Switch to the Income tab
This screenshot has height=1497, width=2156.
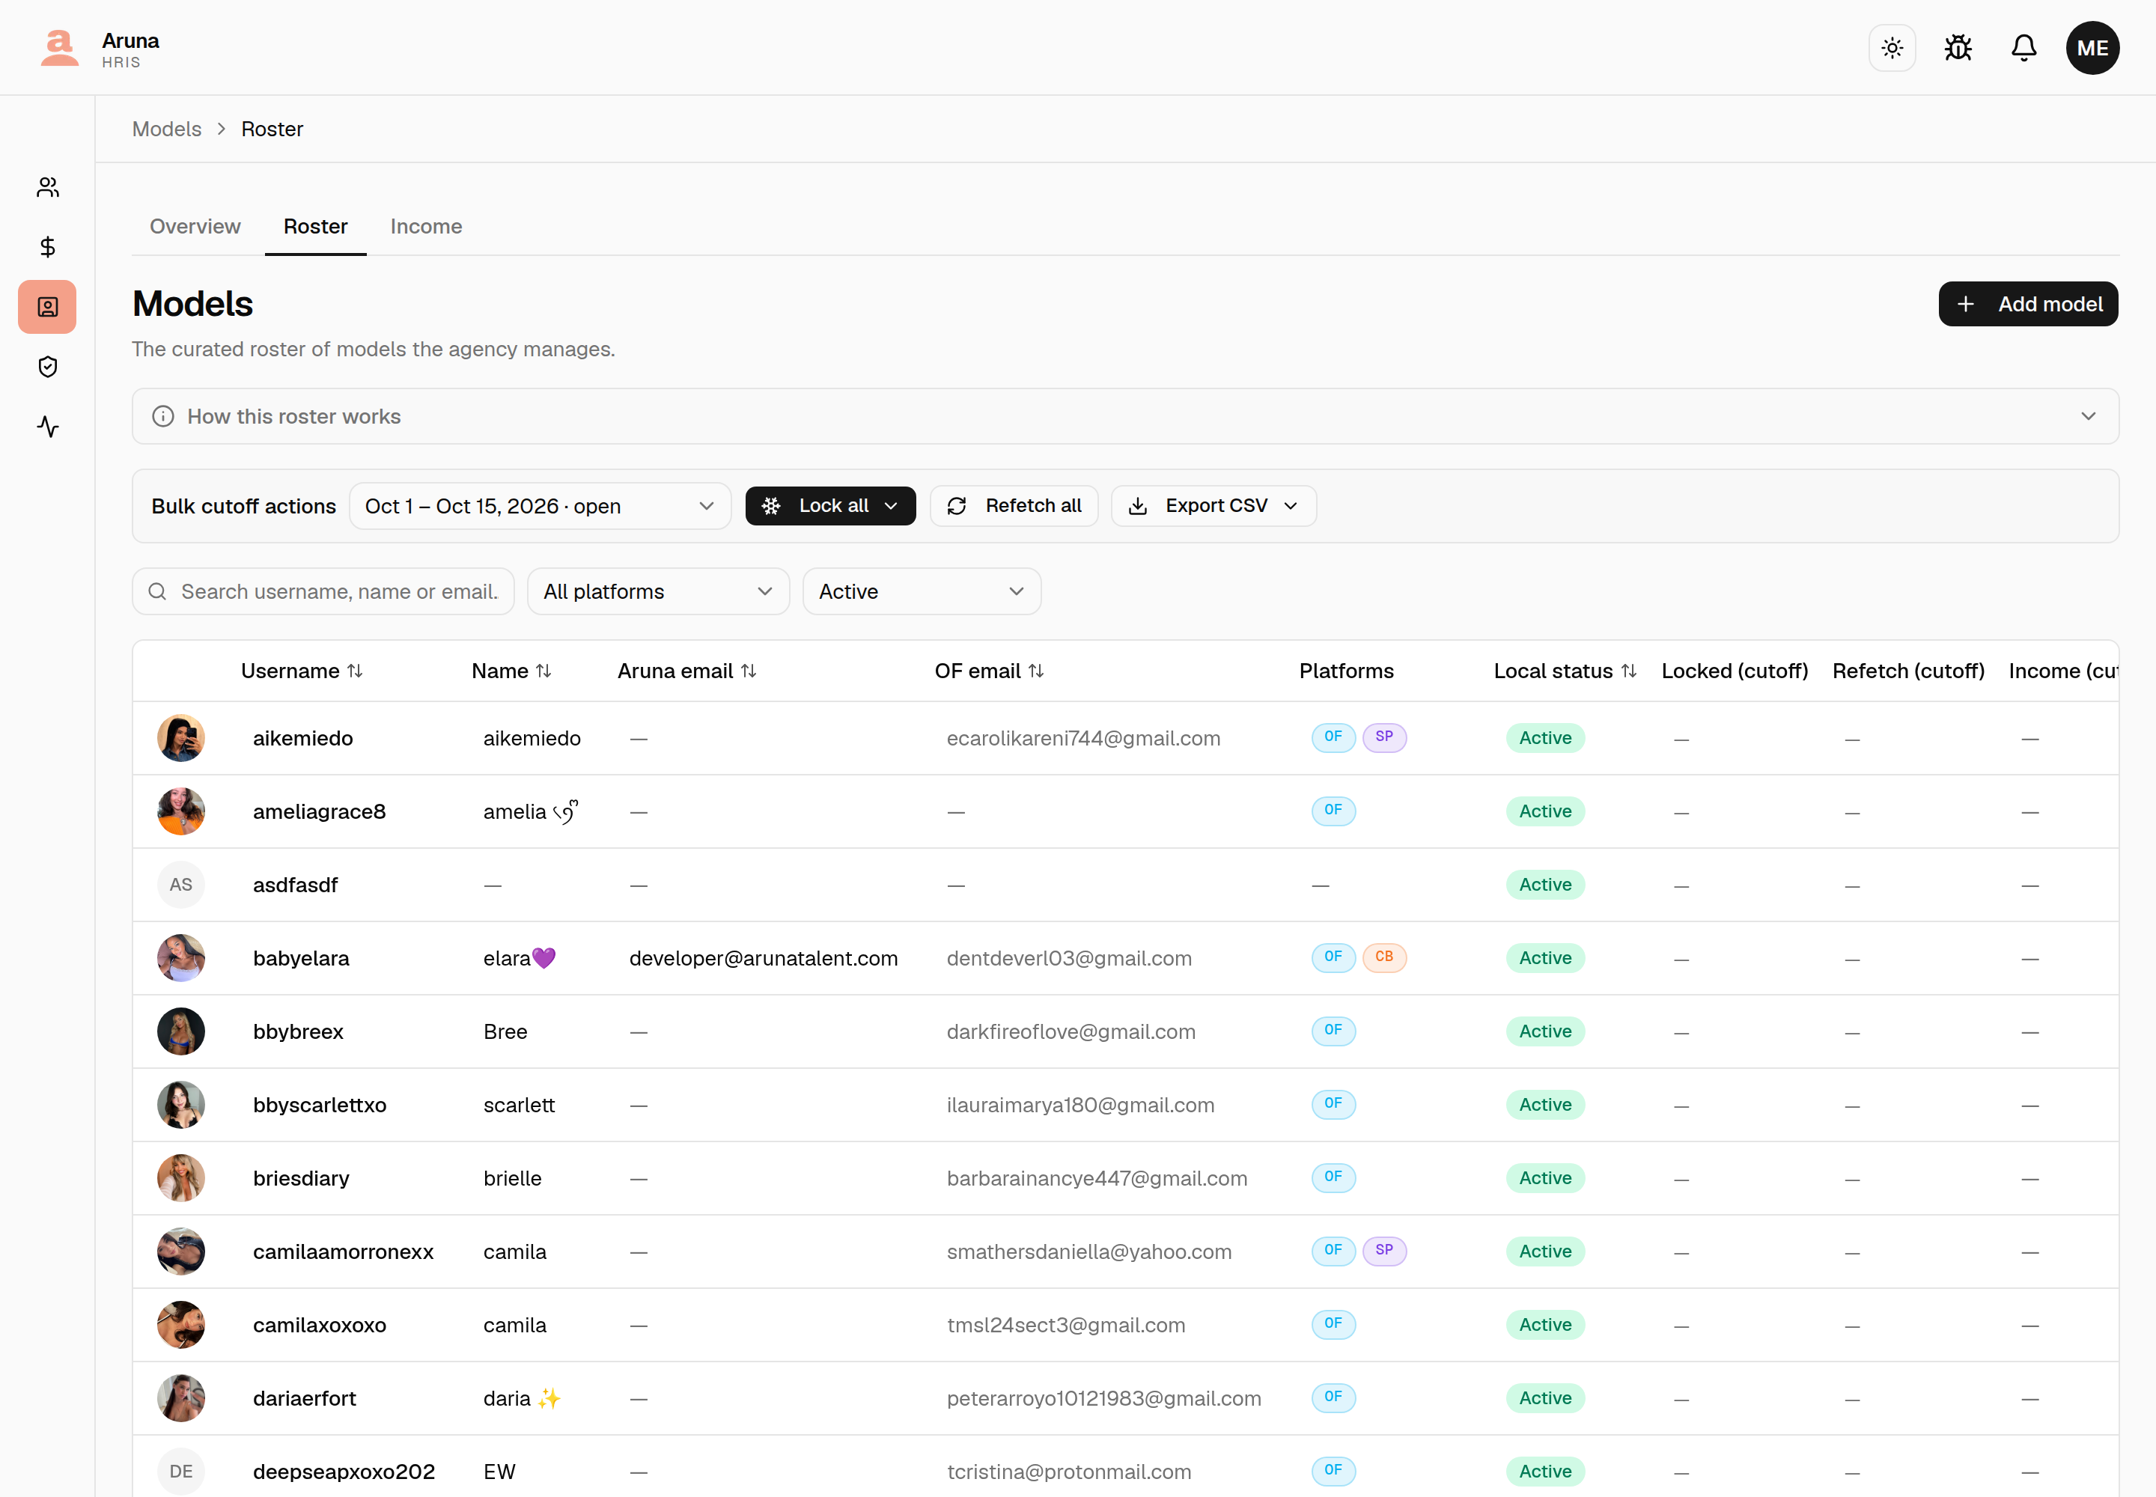(x=426, y=226)
